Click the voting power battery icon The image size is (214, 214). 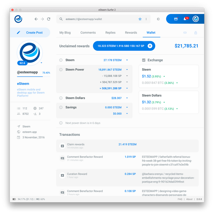[14, 199]
